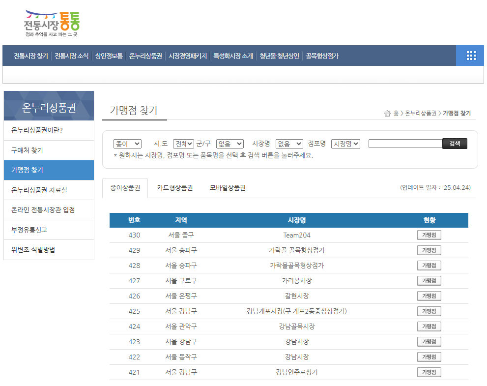Screen dimensions: 487x386
Task: Click 가맹점 button for 가락몰골목형상점가
Action: (429, 266)
